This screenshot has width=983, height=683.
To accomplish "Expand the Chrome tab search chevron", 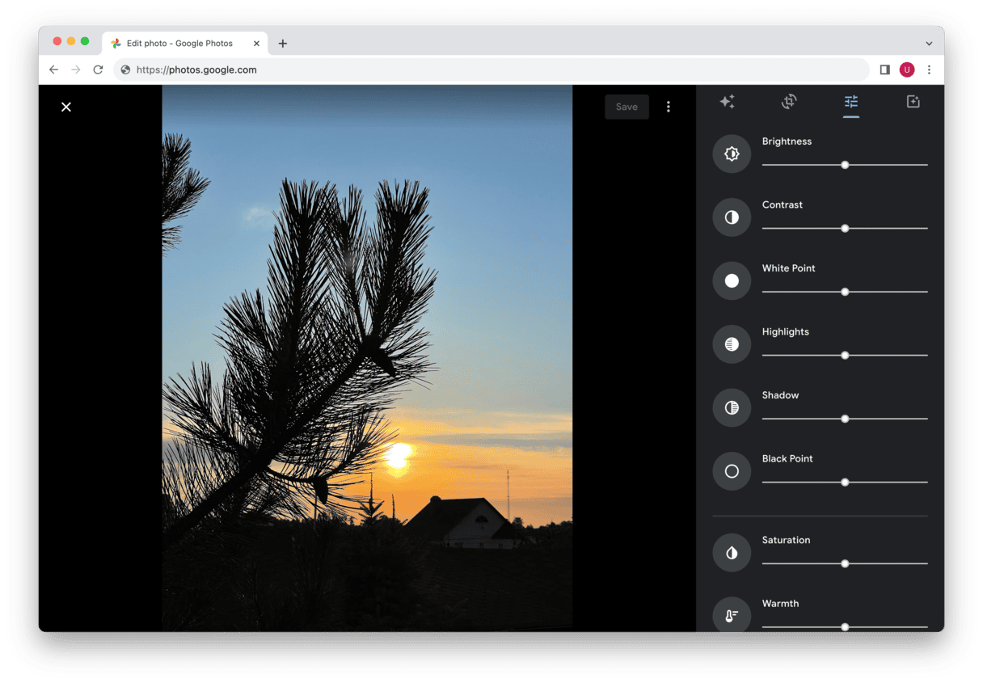I will pyautogui.click(x=929, y=44).
